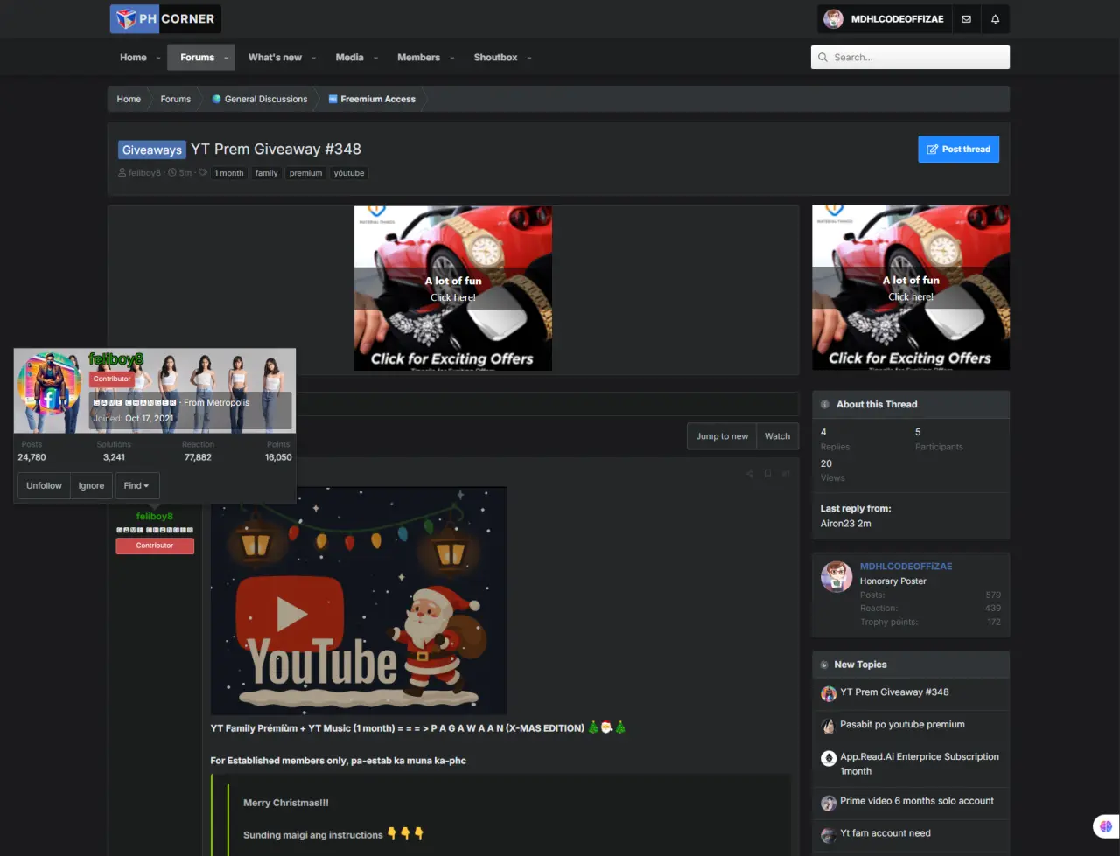Screen dimensions: 1120x856
Task: Open the Members nav tab
Action: pyautogui.click(x=418, y=58)
